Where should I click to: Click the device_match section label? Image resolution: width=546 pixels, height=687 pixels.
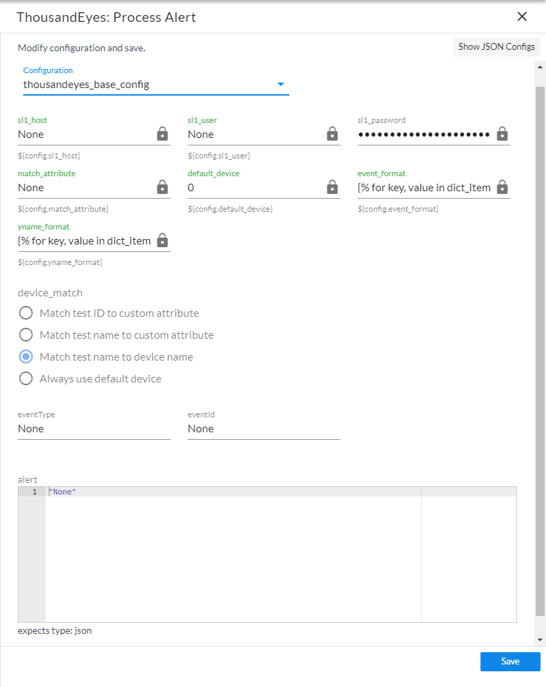pos(51,293)
